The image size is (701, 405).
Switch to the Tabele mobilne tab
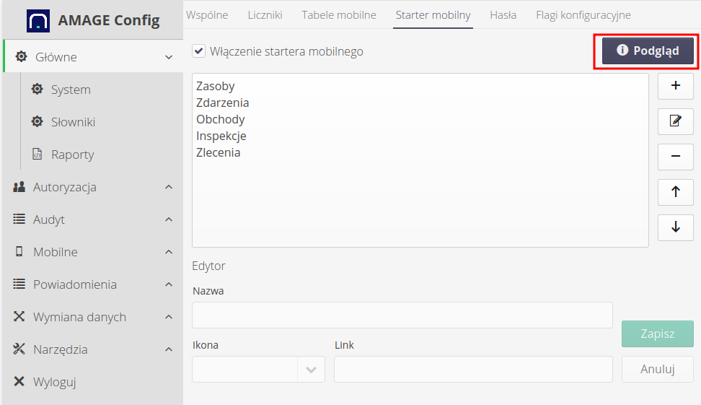click(x=339, y=14)
